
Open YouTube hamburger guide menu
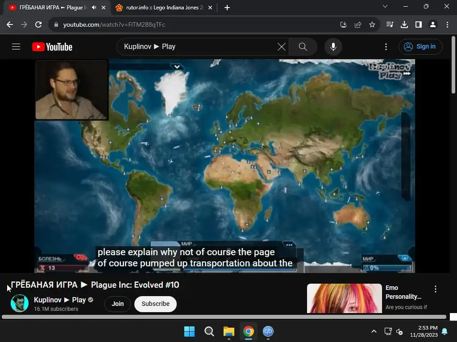click(16, 46)
